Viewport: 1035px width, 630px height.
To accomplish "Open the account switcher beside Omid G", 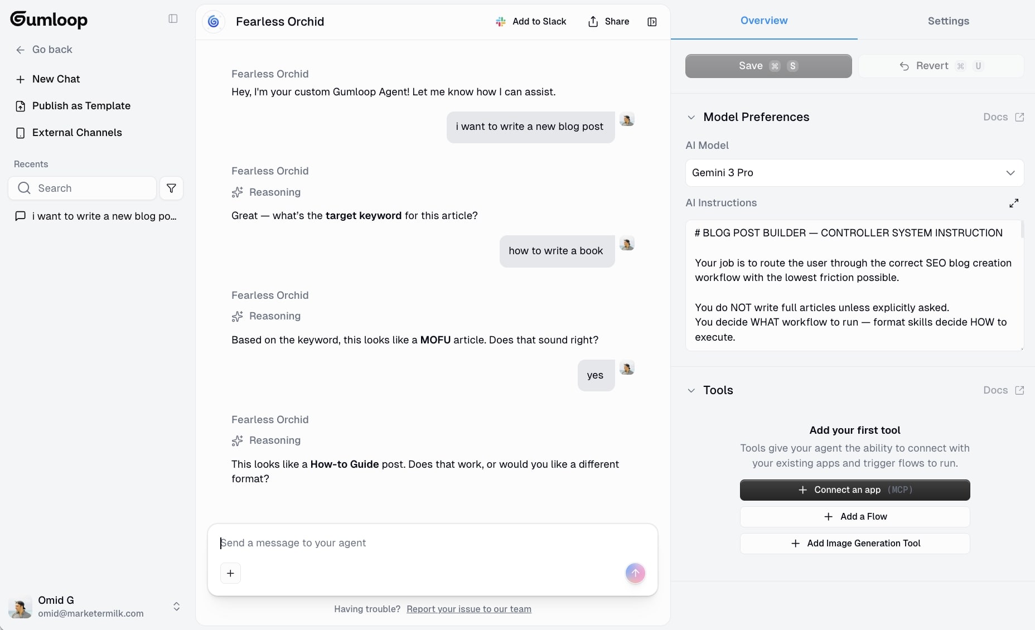I will coord(176,607).
